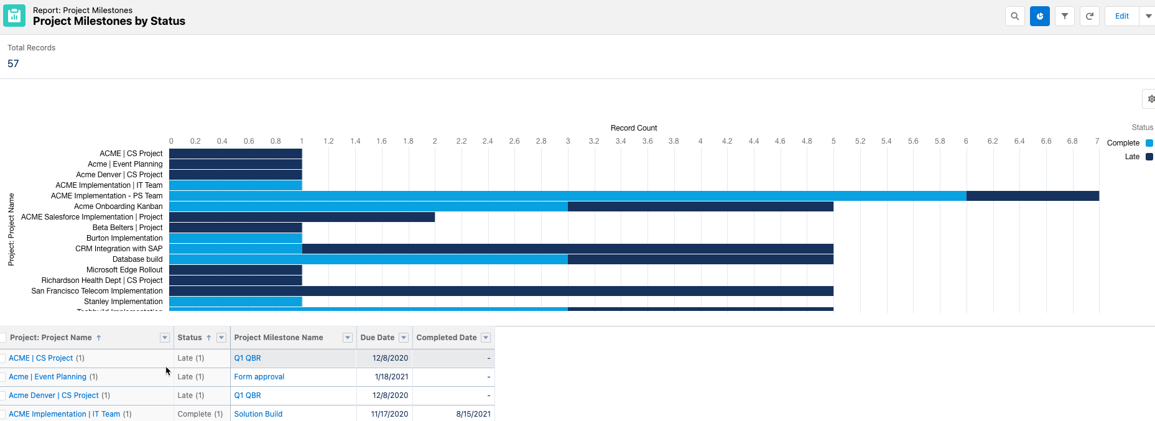Click the Edit button

tap(1122, 16)
